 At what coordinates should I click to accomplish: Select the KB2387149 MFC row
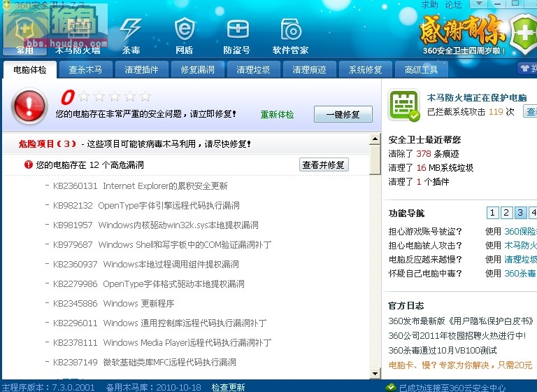pyautogui.click(x=141, y=362)
